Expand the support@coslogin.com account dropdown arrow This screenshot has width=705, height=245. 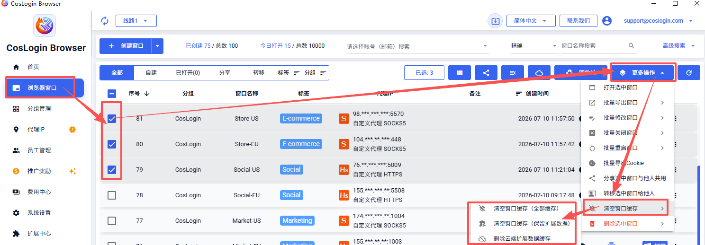(x=691, y=21)
